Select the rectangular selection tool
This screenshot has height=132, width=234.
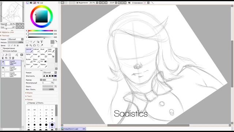click(27, 42)
